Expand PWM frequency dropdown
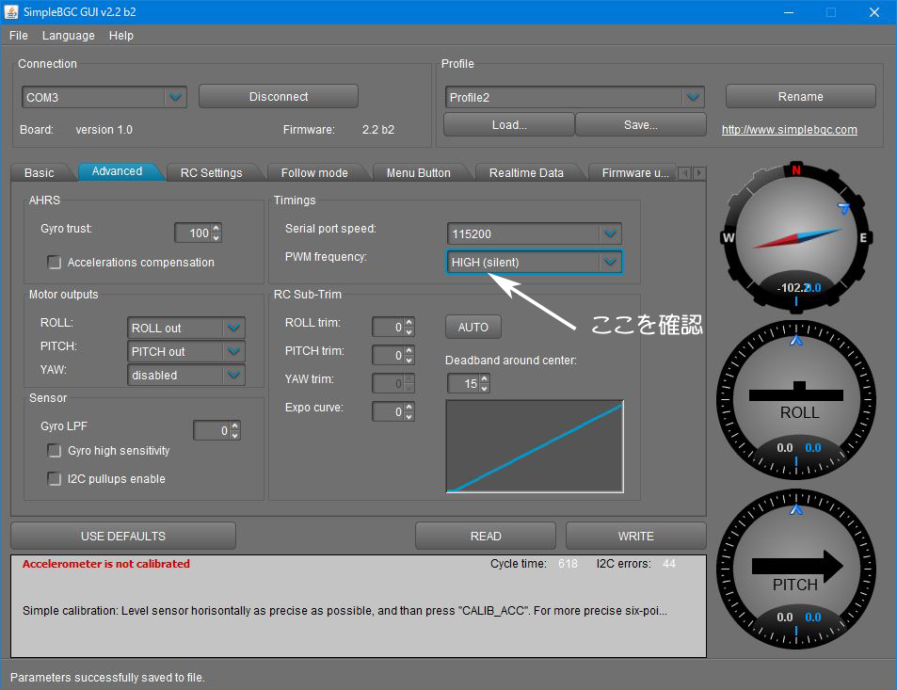The height and width of the screenshot is (690, 897). point(611,262)
